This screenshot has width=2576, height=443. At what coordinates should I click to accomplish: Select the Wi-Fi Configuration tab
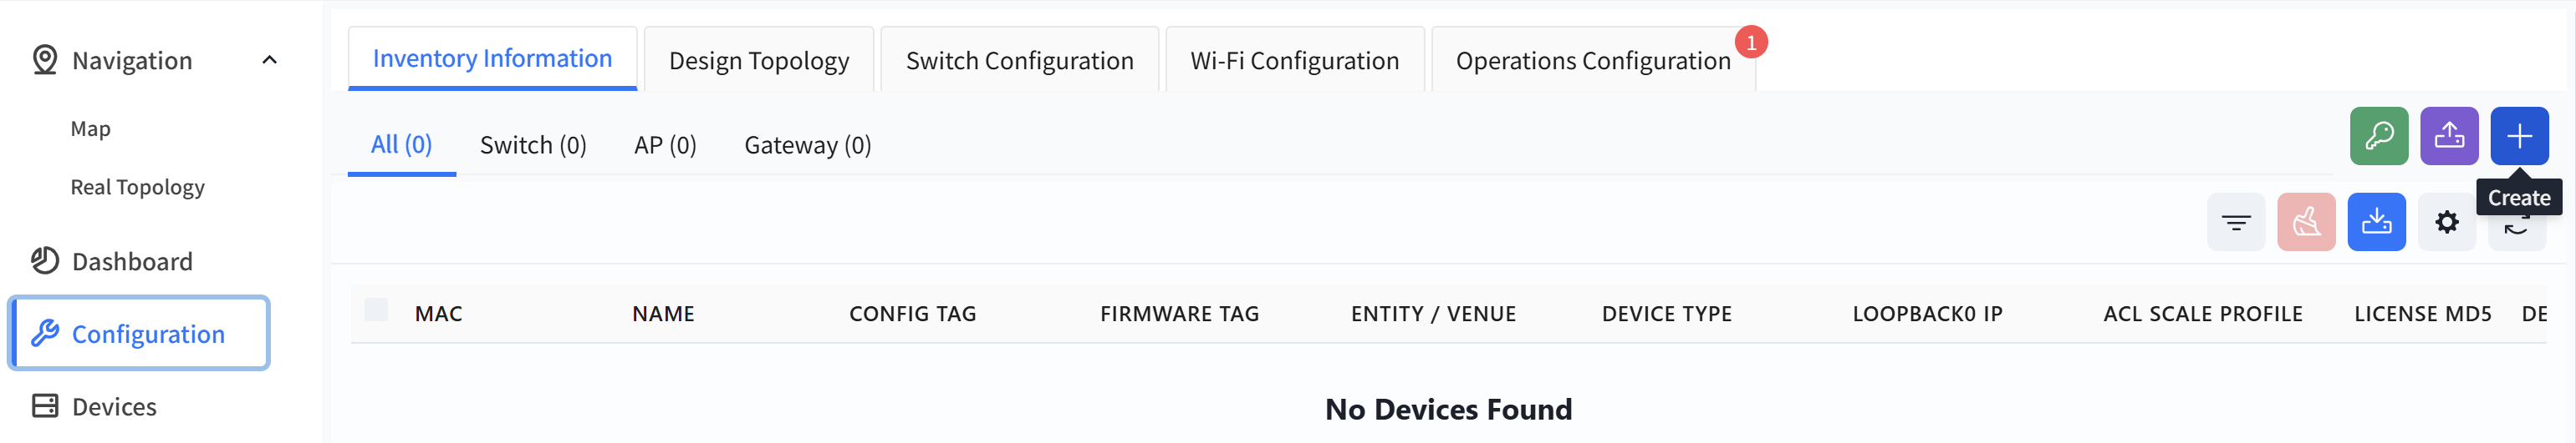1294,60
